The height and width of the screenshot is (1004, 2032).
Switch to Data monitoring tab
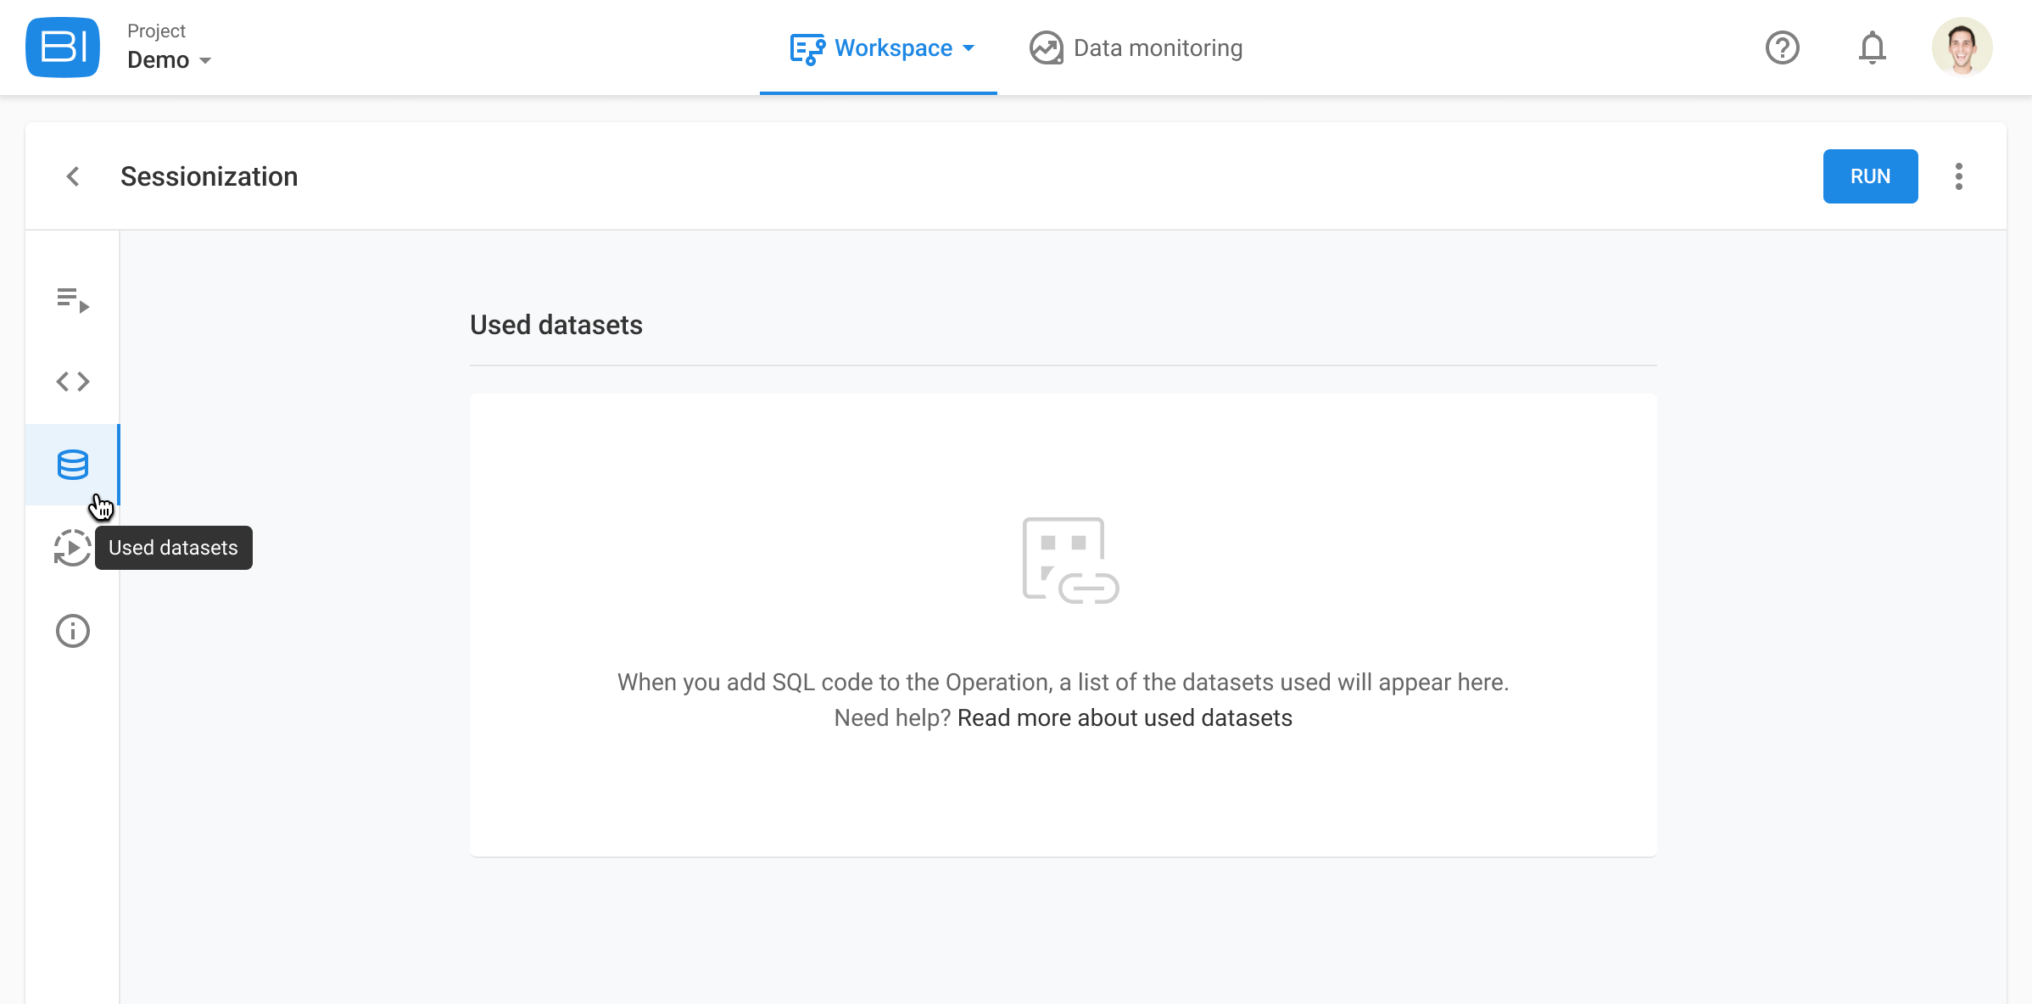1136,48
